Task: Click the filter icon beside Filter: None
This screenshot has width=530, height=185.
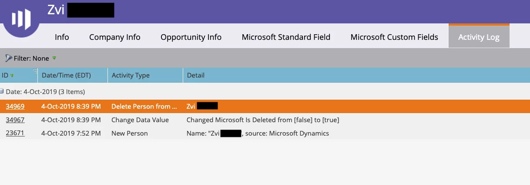Action: tap(8, 58)
